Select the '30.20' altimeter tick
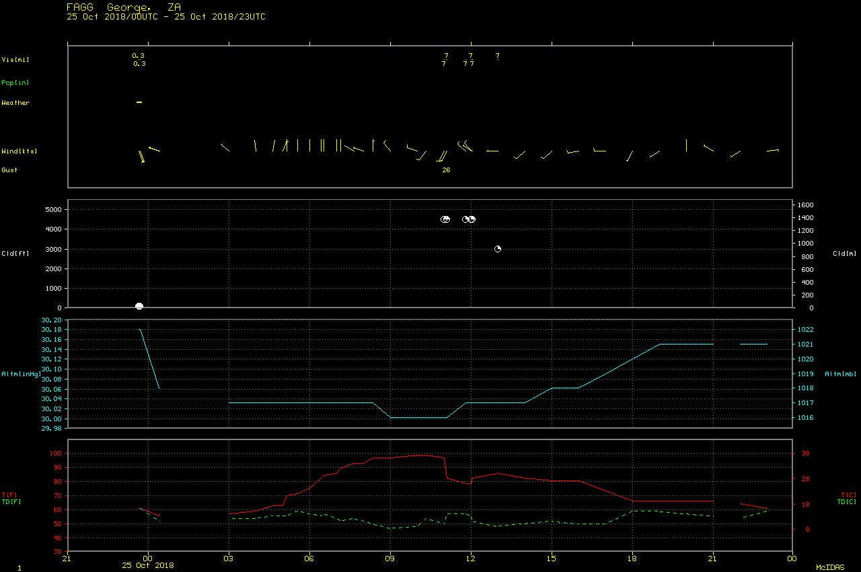 52,320
